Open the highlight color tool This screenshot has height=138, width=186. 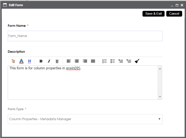pos(29,61)
